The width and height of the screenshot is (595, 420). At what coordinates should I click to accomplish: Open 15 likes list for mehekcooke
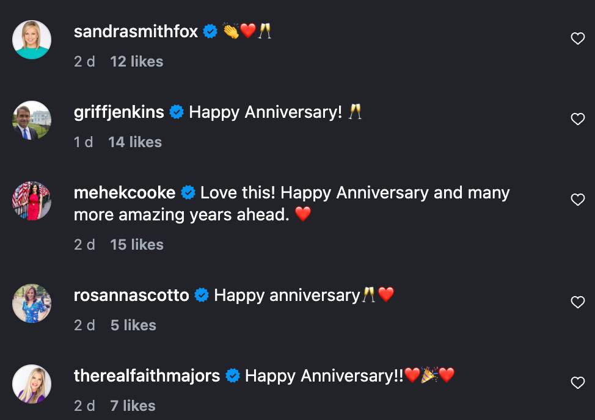coord(136,245)
